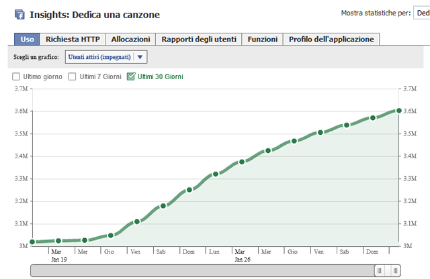This screenshot has height=279, width=430.
Task: Enable the Ultimo giorno checkbox
Action: (16, 76)
